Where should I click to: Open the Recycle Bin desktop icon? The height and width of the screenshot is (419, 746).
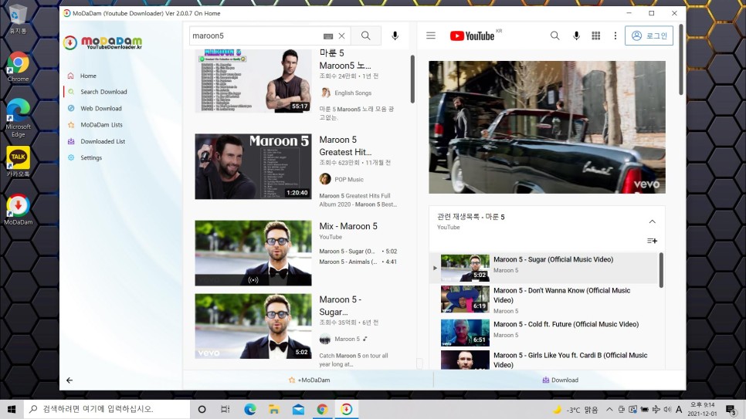18,20
